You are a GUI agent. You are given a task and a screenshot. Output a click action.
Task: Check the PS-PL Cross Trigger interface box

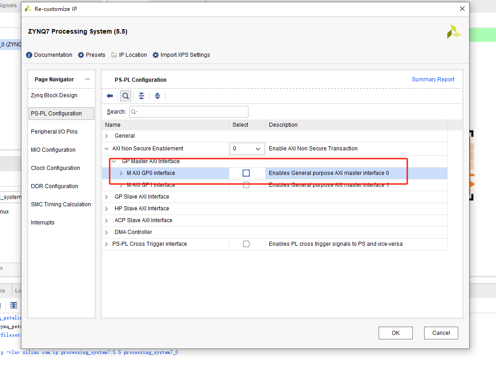[246, 244]
